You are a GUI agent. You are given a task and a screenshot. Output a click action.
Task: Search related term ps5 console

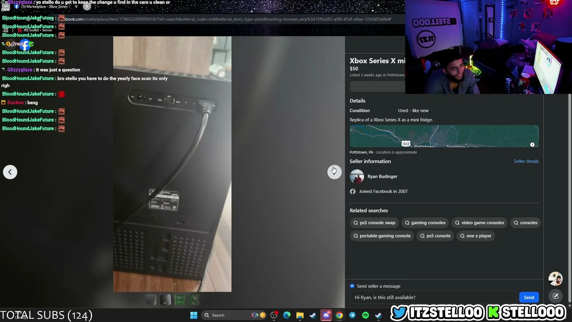435,236
